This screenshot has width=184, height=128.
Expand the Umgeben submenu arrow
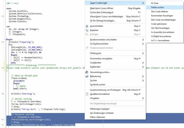tap(143, 98)
